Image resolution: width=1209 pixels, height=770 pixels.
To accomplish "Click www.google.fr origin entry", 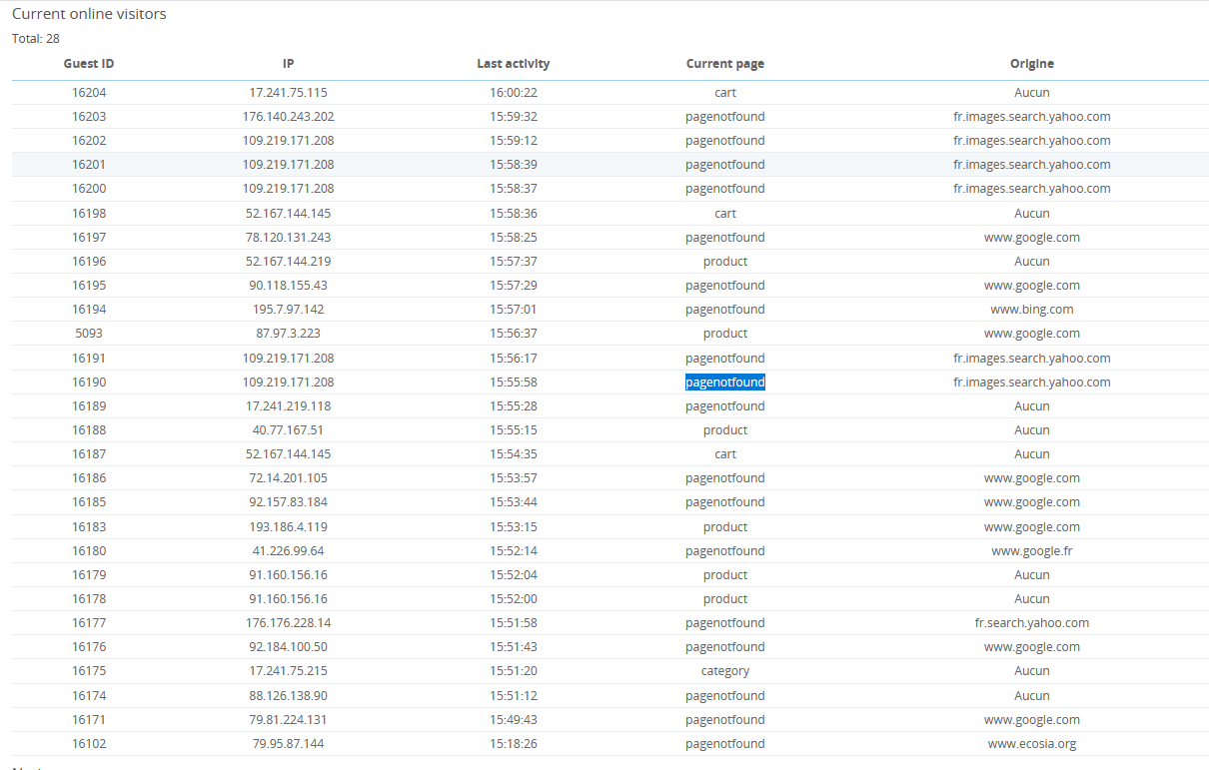I will click(x=1032, y=551).
